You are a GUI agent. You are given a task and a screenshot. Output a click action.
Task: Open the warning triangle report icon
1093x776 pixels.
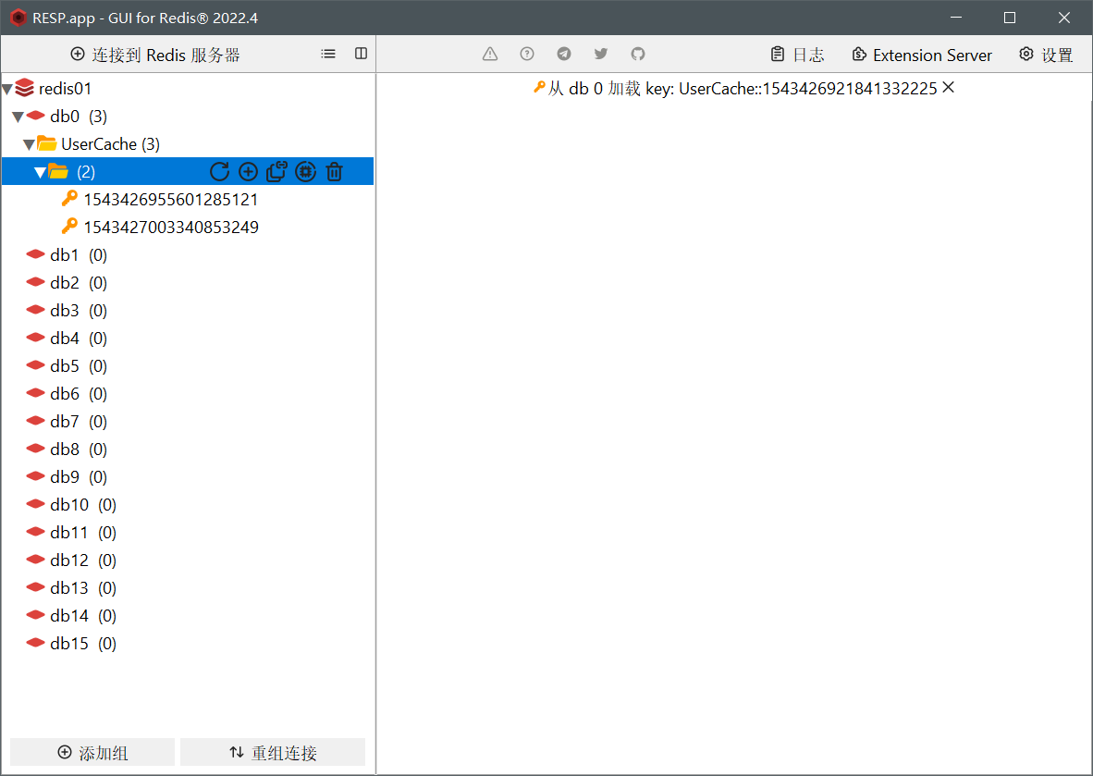pos(490,54)
